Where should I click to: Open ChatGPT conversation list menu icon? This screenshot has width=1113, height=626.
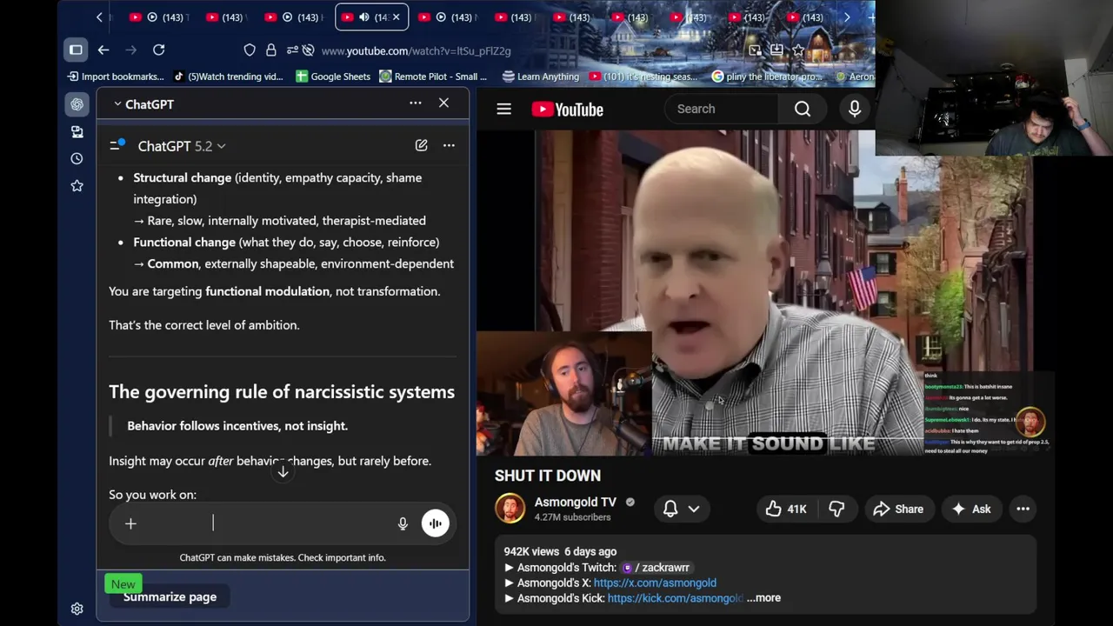click(x=117, y=146)
